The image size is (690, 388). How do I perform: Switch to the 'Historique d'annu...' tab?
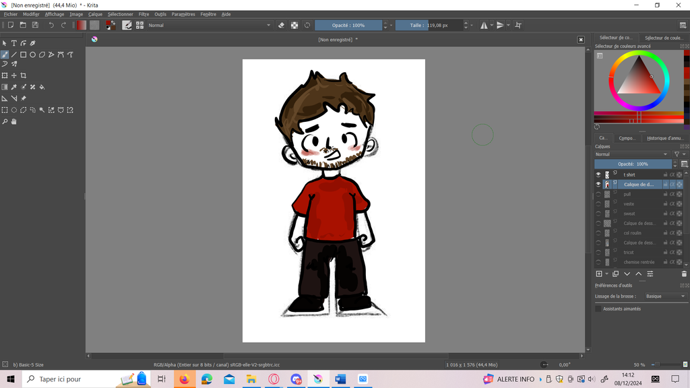tap(665, 138)
